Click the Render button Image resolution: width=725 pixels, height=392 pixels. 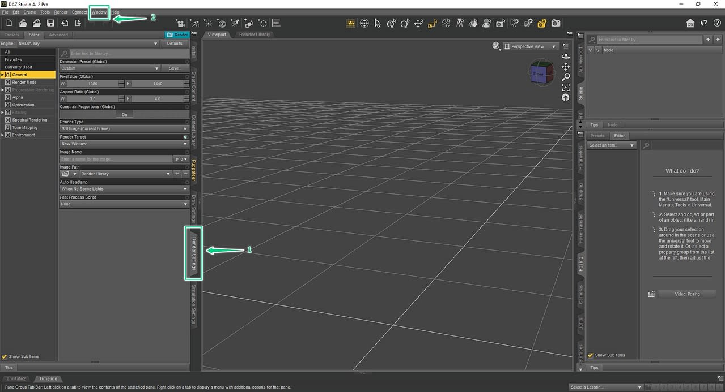[178, 34]
